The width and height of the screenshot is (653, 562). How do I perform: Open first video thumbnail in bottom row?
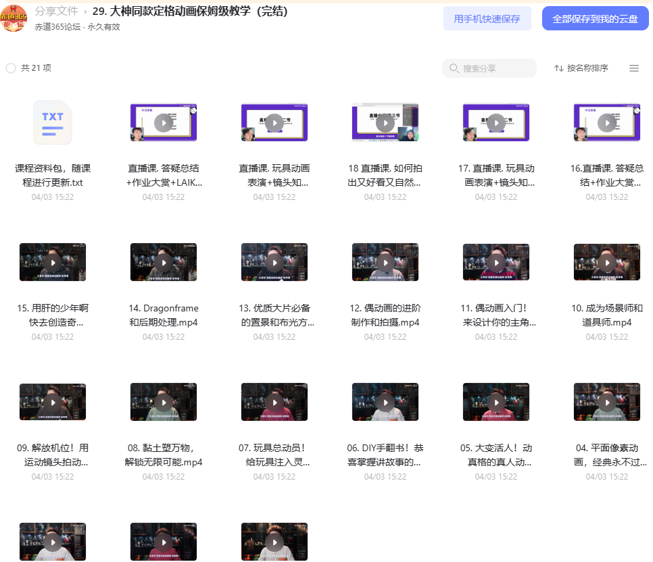tap(53, 542)
